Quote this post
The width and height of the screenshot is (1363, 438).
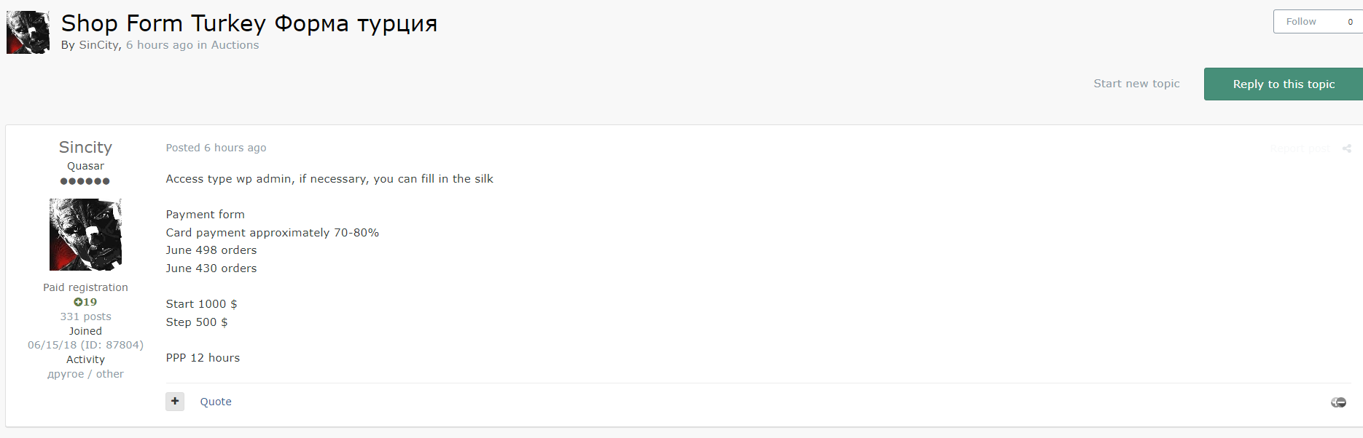point(216,402)
